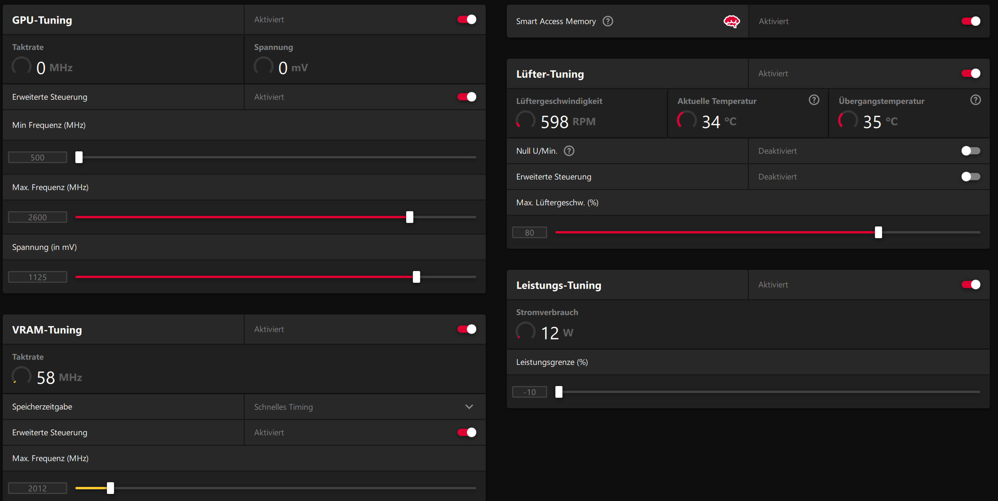Screen dimensions: 998x501
Task: Click Null U/Min. help icon
Action: (569, 151)
